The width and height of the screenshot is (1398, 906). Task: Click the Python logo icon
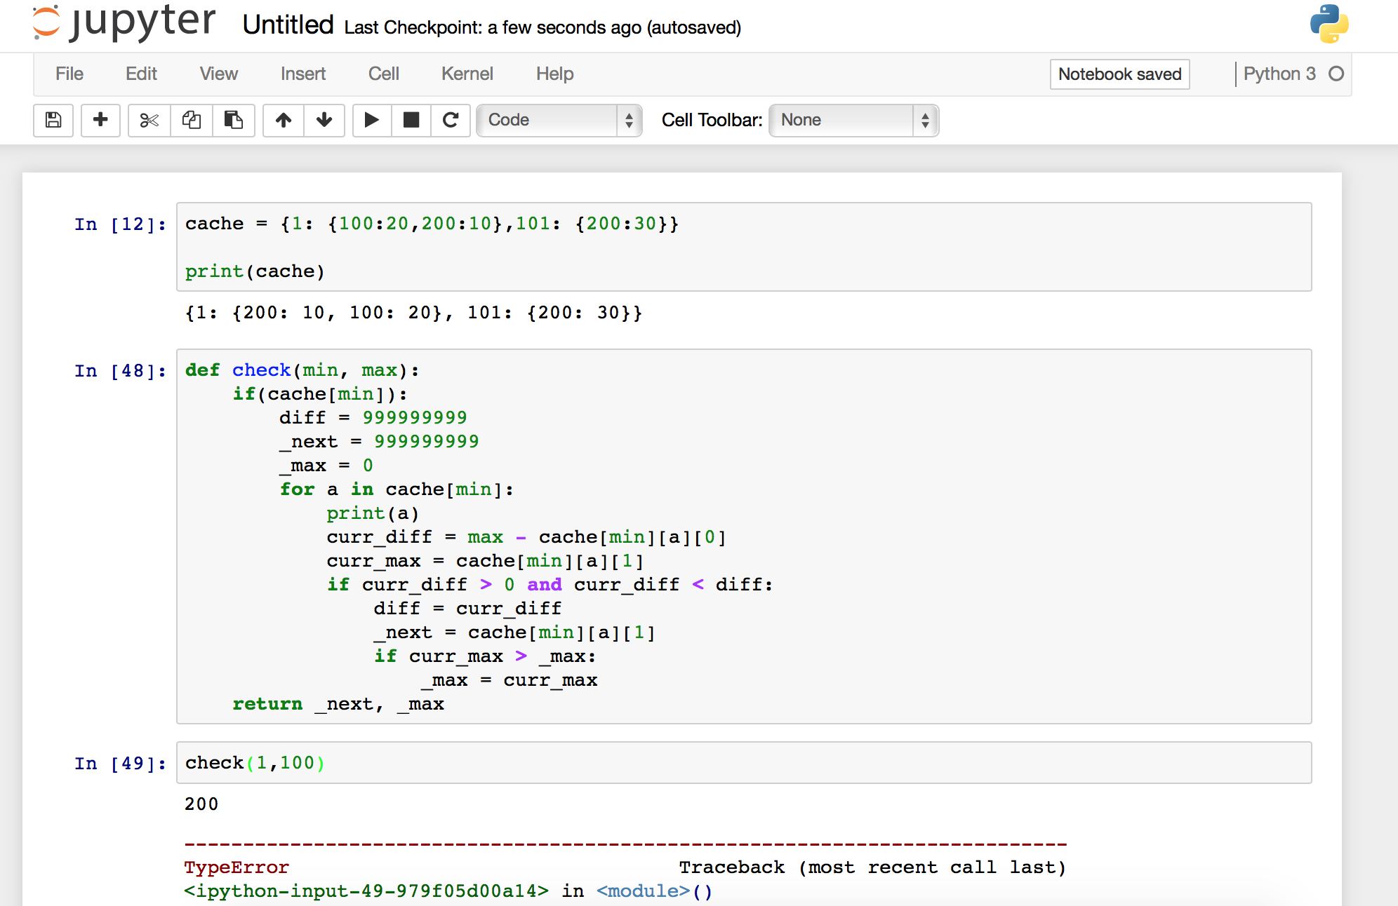tap(1329, 24)
